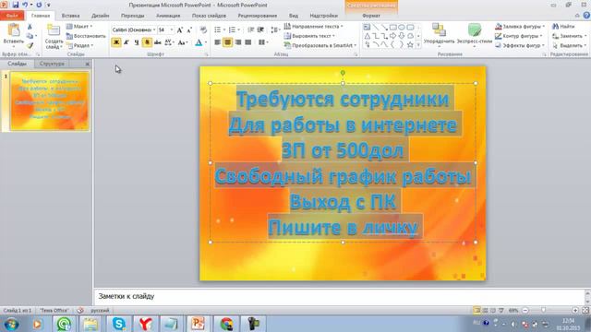Open Convert to SmartArt dropdown

[320, 45]
